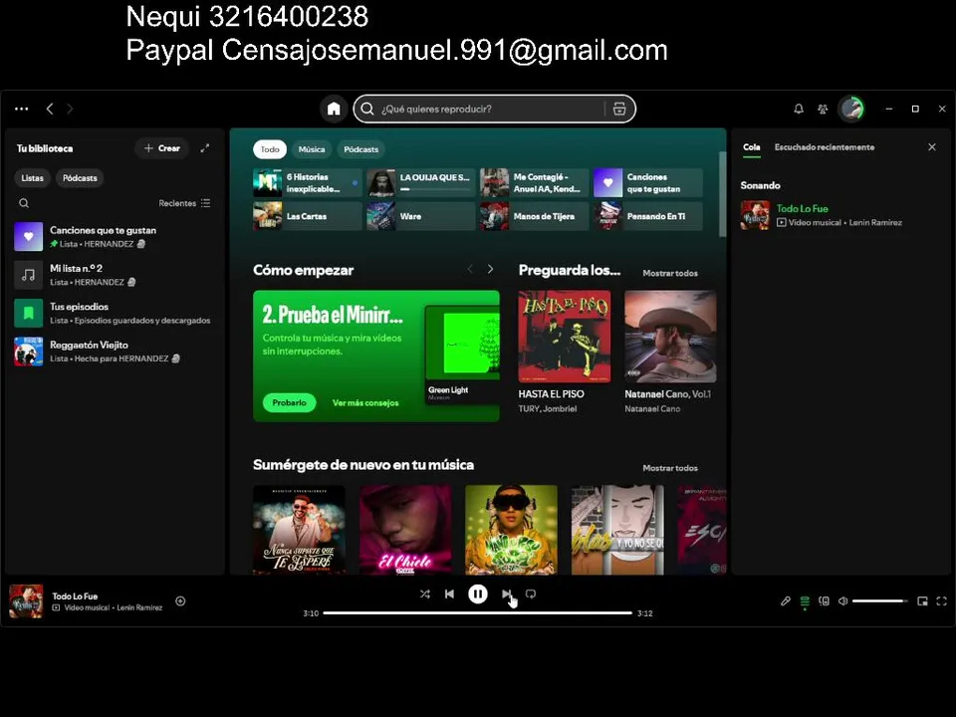956x717 pixels.
Task: Add Todo Lo Fue to liked songs
Action: pos(180,601)
